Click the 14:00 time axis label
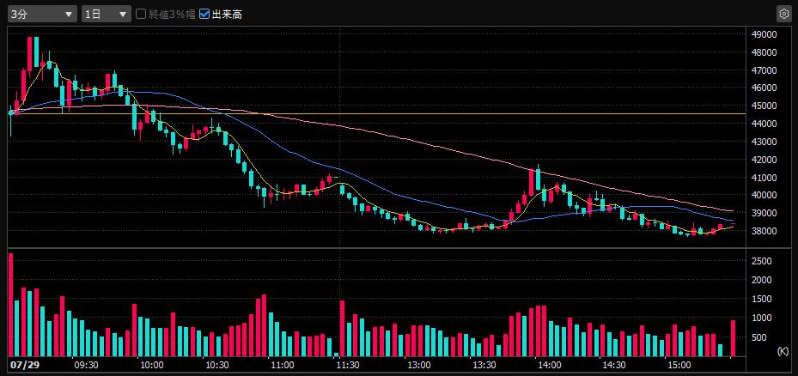The width and height of the screenshot is (798, 376). click(x=550, y=365)
